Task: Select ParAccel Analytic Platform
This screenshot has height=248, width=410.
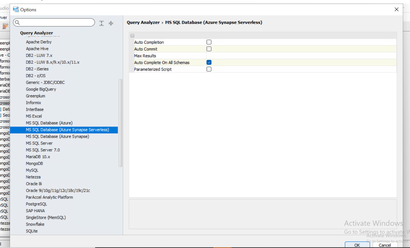Action: point(50,197)
